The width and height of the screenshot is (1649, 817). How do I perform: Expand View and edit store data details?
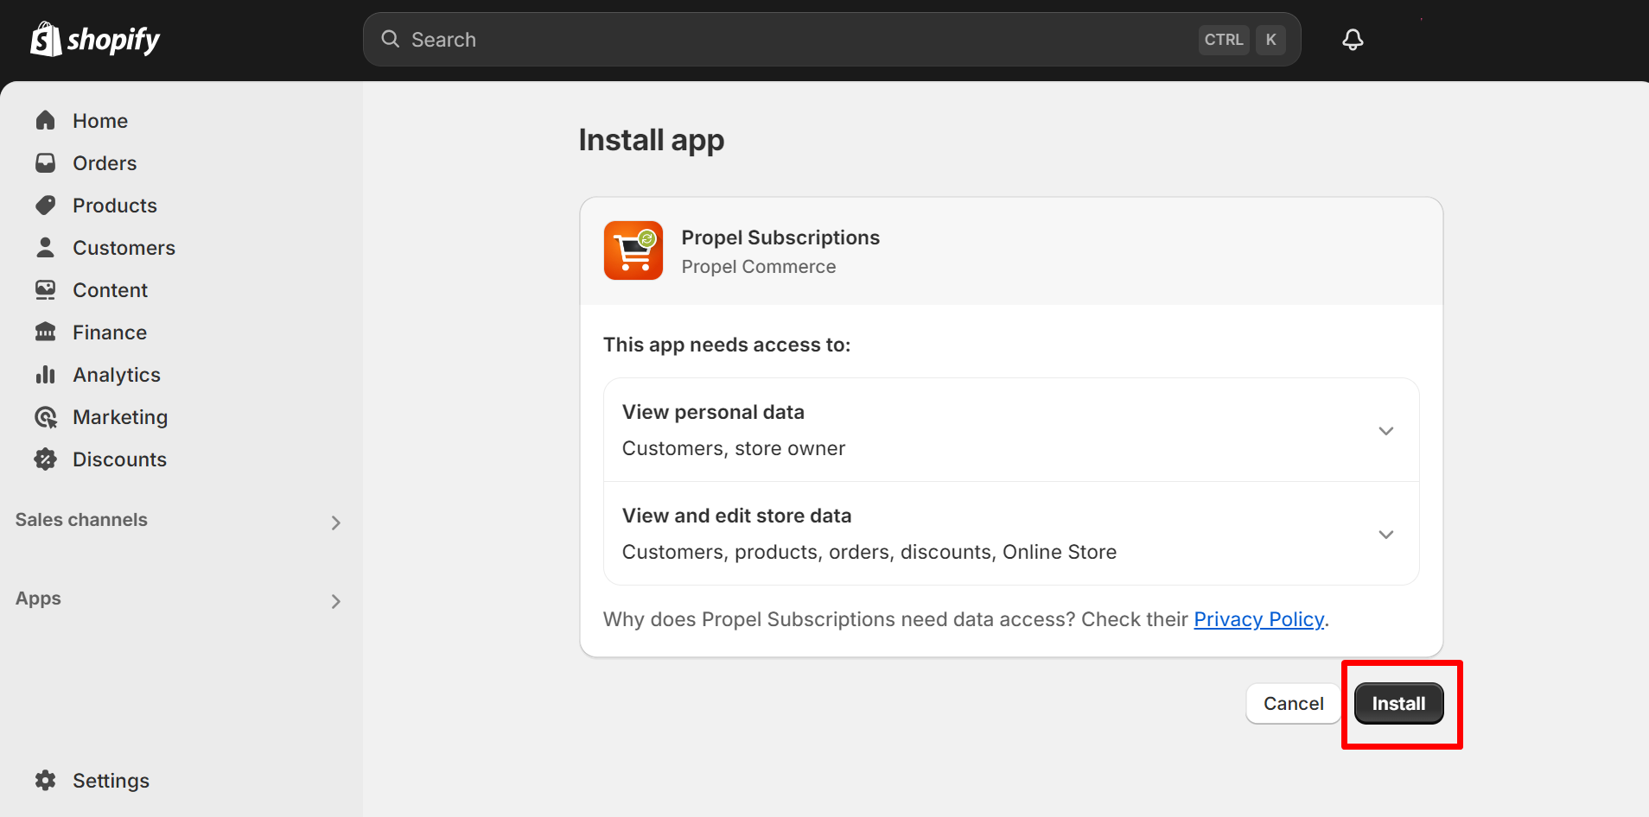pos(1385,534)
